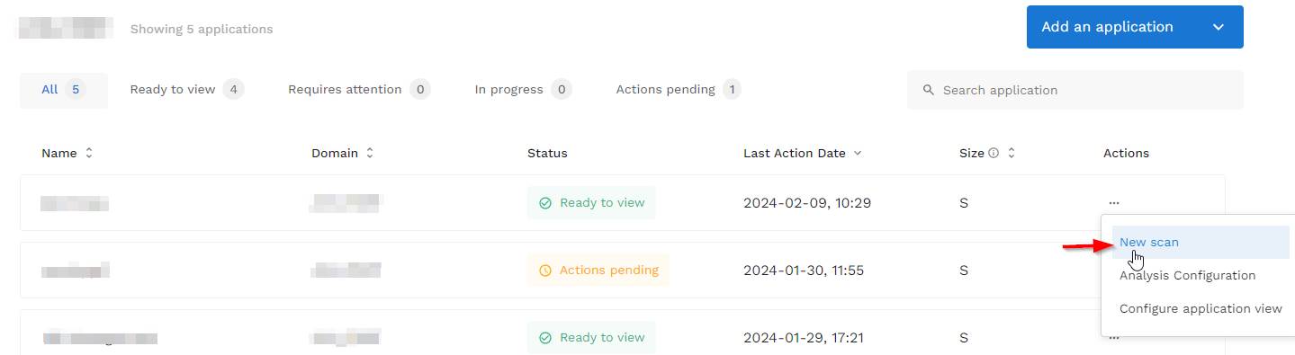Select Configure application view option

[x=1201, y=309]
